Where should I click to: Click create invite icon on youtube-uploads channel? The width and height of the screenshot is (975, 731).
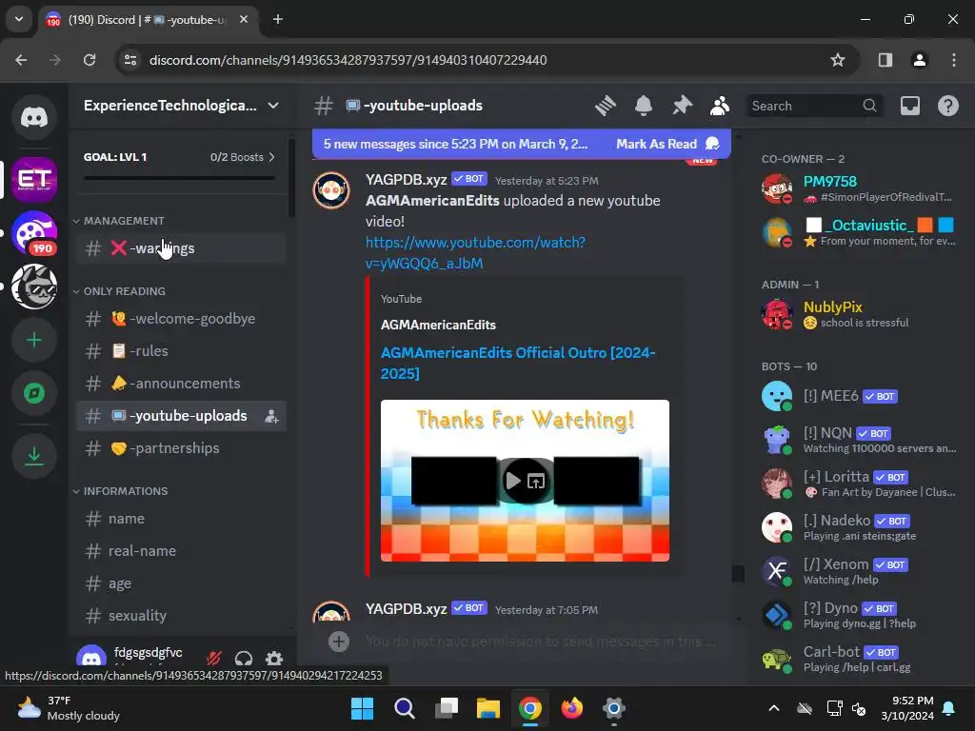click(x=271, y=417)
